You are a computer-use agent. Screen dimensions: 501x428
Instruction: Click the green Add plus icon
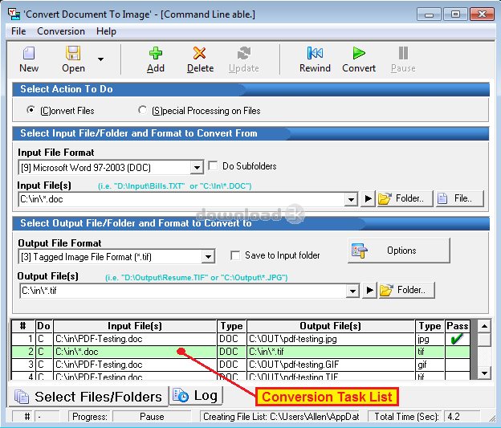click(x=156, y=53)
